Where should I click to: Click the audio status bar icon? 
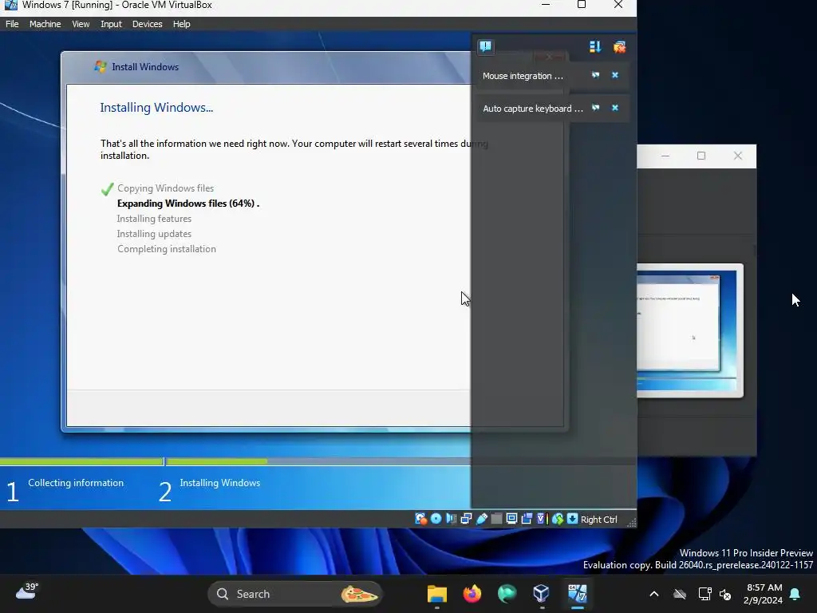[x=452, y=519]
